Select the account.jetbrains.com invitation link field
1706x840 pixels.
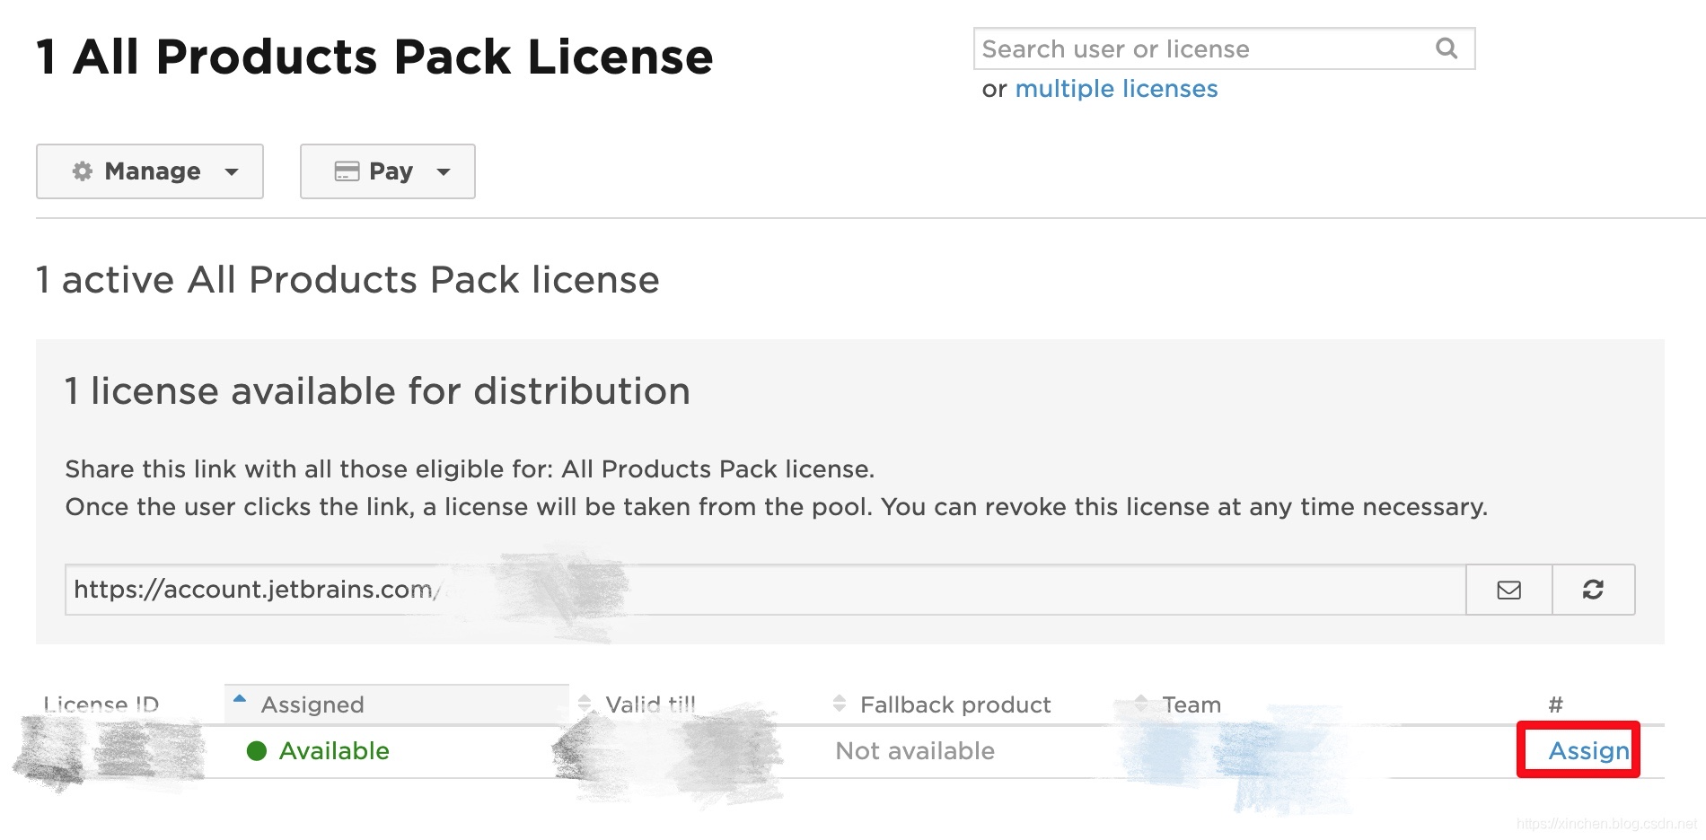coord(765,590)
